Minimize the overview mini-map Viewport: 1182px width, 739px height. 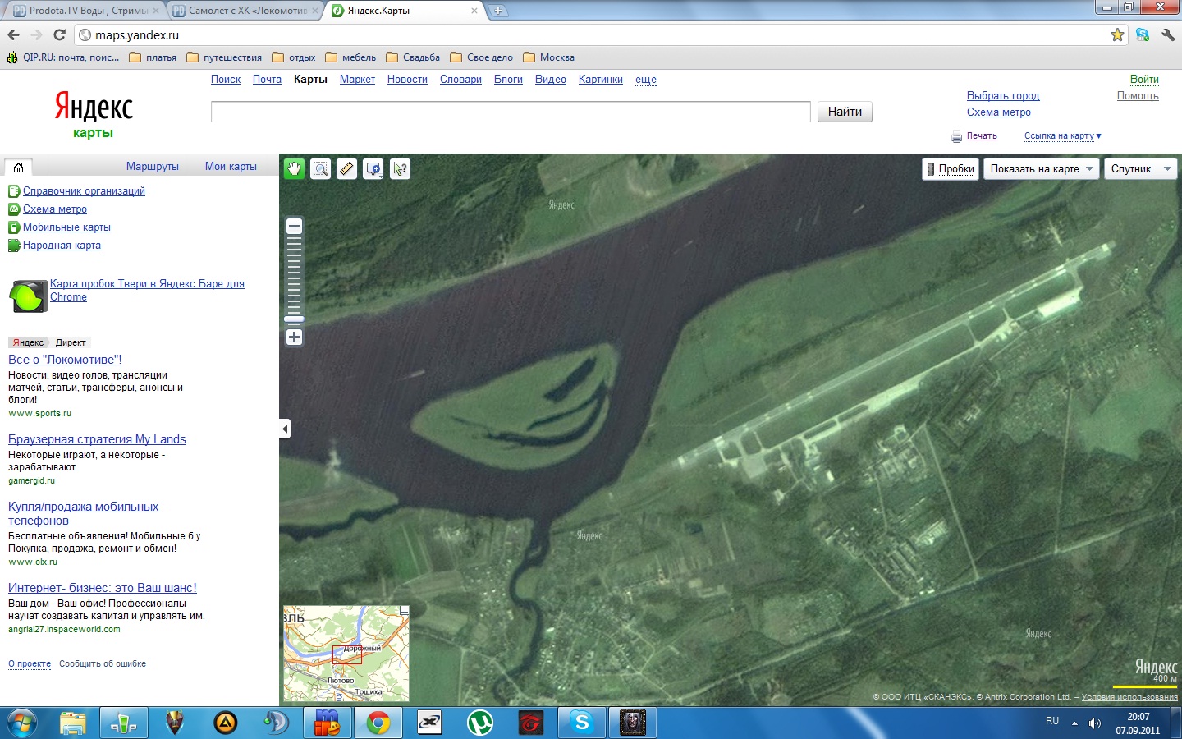tap(404, 612)
